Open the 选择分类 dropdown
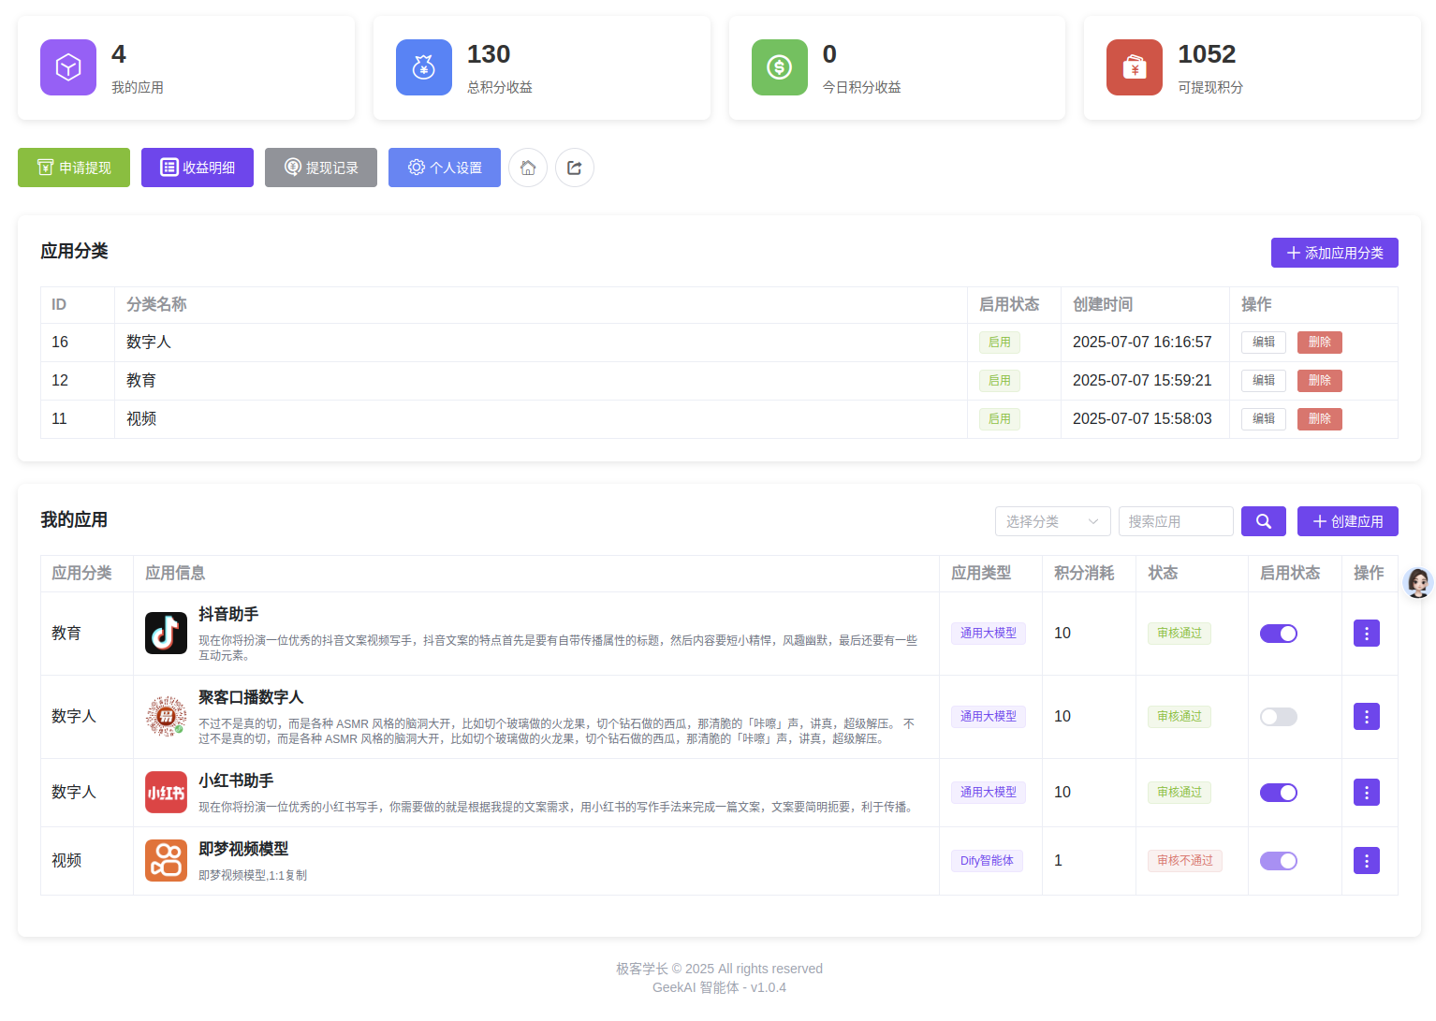This screenshot has height=1021, width=1436. point(1052,521)
